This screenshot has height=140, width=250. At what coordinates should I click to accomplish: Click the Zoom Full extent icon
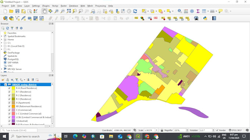[69, 11]
